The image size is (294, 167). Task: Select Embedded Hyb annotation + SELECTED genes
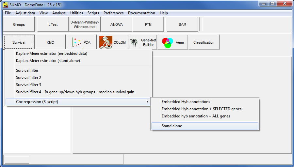click(x=205, y=109)
